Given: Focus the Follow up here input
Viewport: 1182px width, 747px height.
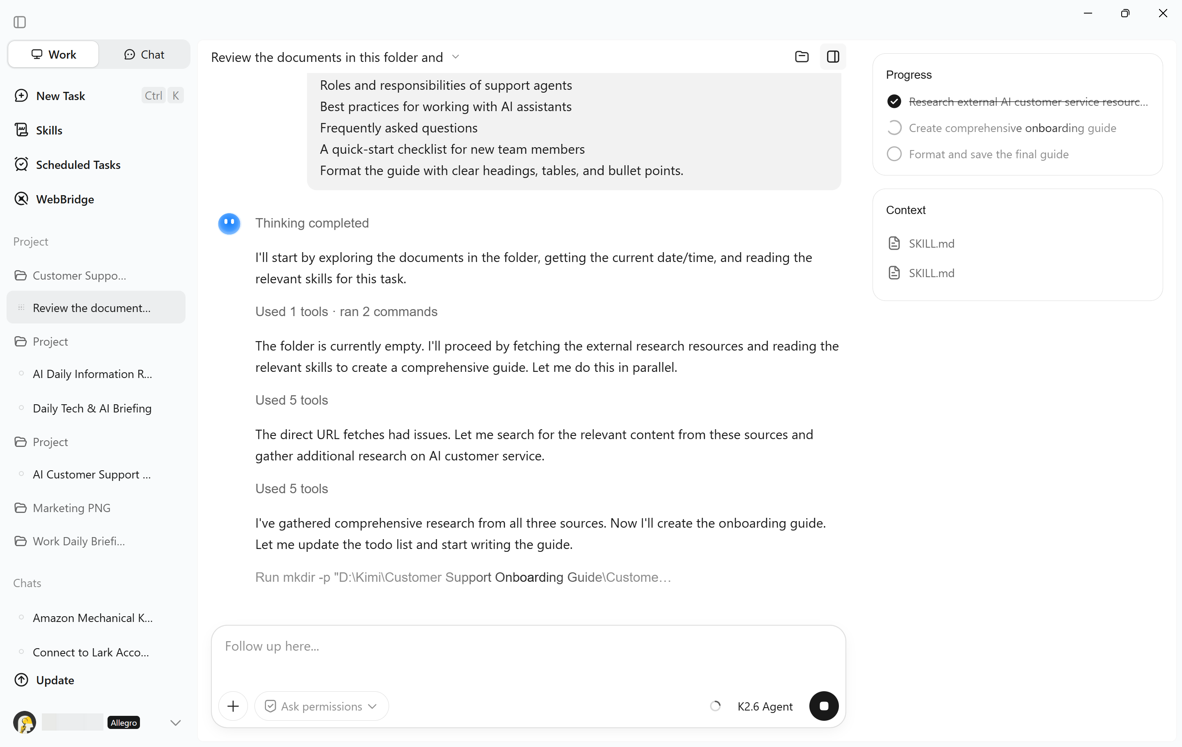Looking at the screenshot, I should coord(528,655).
